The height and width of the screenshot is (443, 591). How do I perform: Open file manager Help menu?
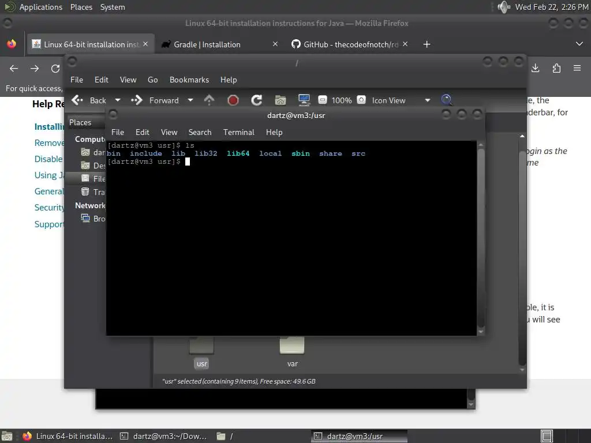(x=229, y=80)
